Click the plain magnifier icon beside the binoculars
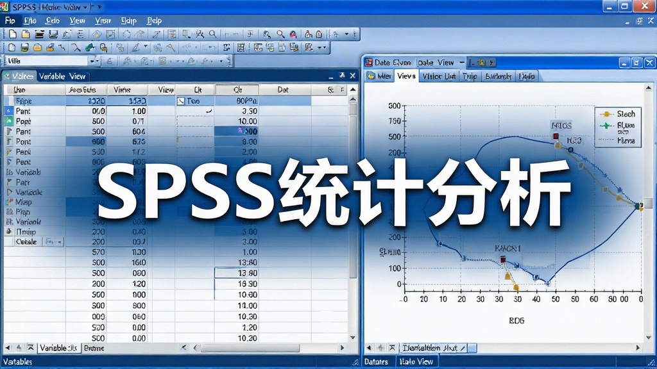The image size is (657, 369). [213, 34]
